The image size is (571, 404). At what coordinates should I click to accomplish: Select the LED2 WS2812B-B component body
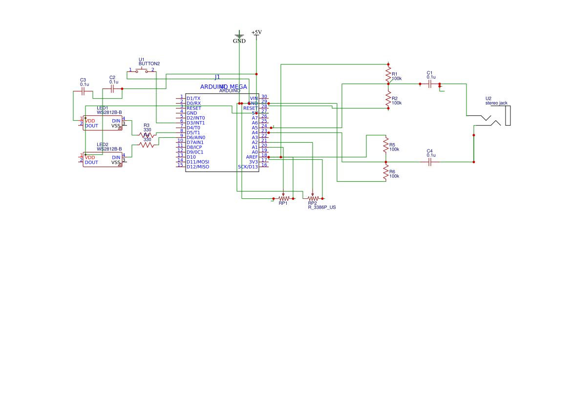103,160
